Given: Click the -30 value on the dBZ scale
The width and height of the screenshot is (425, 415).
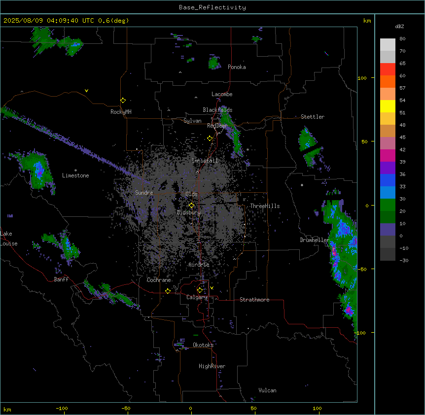Looking at the screenshot, I should (x=404, y=260).
